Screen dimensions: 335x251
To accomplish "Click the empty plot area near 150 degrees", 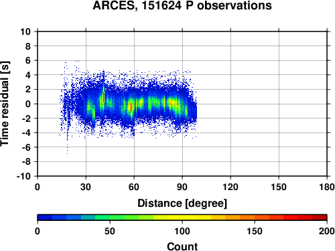I will [279, 104].
